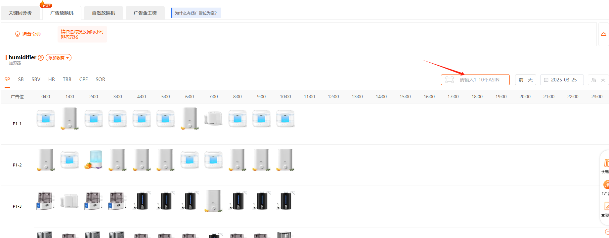The image size is (609, 238).
Task: Click the P1-1 ad position label
Action: coord(17,124)
